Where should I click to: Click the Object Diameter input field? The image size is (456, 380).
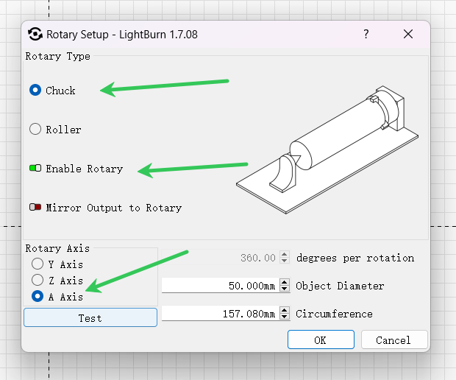tap(221, 285)
